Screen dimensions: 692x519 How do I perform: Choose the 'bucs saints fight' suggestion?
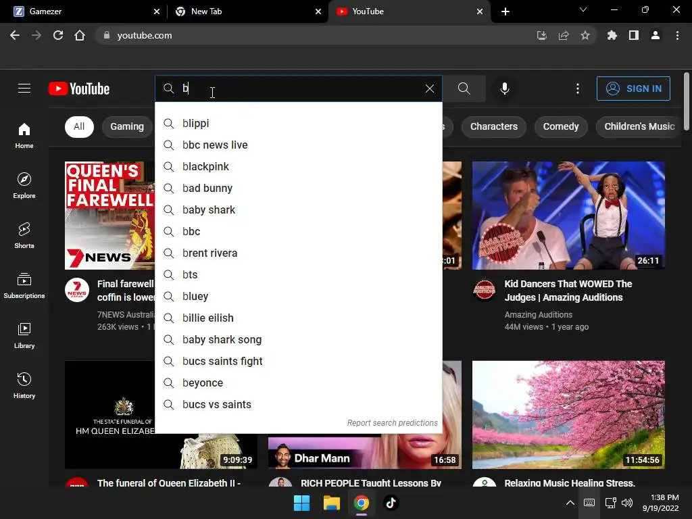coord(298,361)
